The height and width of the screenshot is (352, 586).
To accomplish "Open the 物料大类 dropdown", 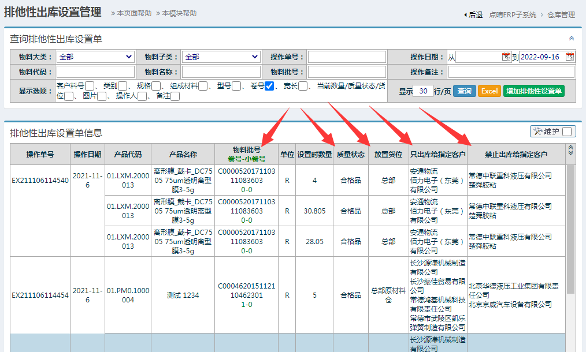I will [x=96, y=57].
